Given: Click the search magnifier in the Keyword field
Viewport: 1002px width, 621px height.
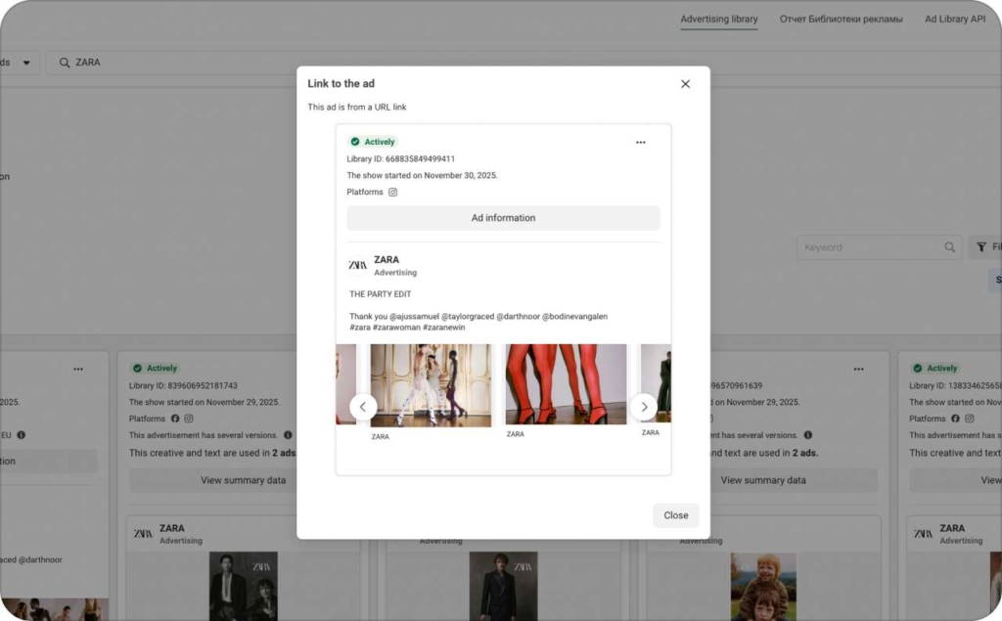Looking at the screenshot, I should pyautogui.click(x=948, y=247).
